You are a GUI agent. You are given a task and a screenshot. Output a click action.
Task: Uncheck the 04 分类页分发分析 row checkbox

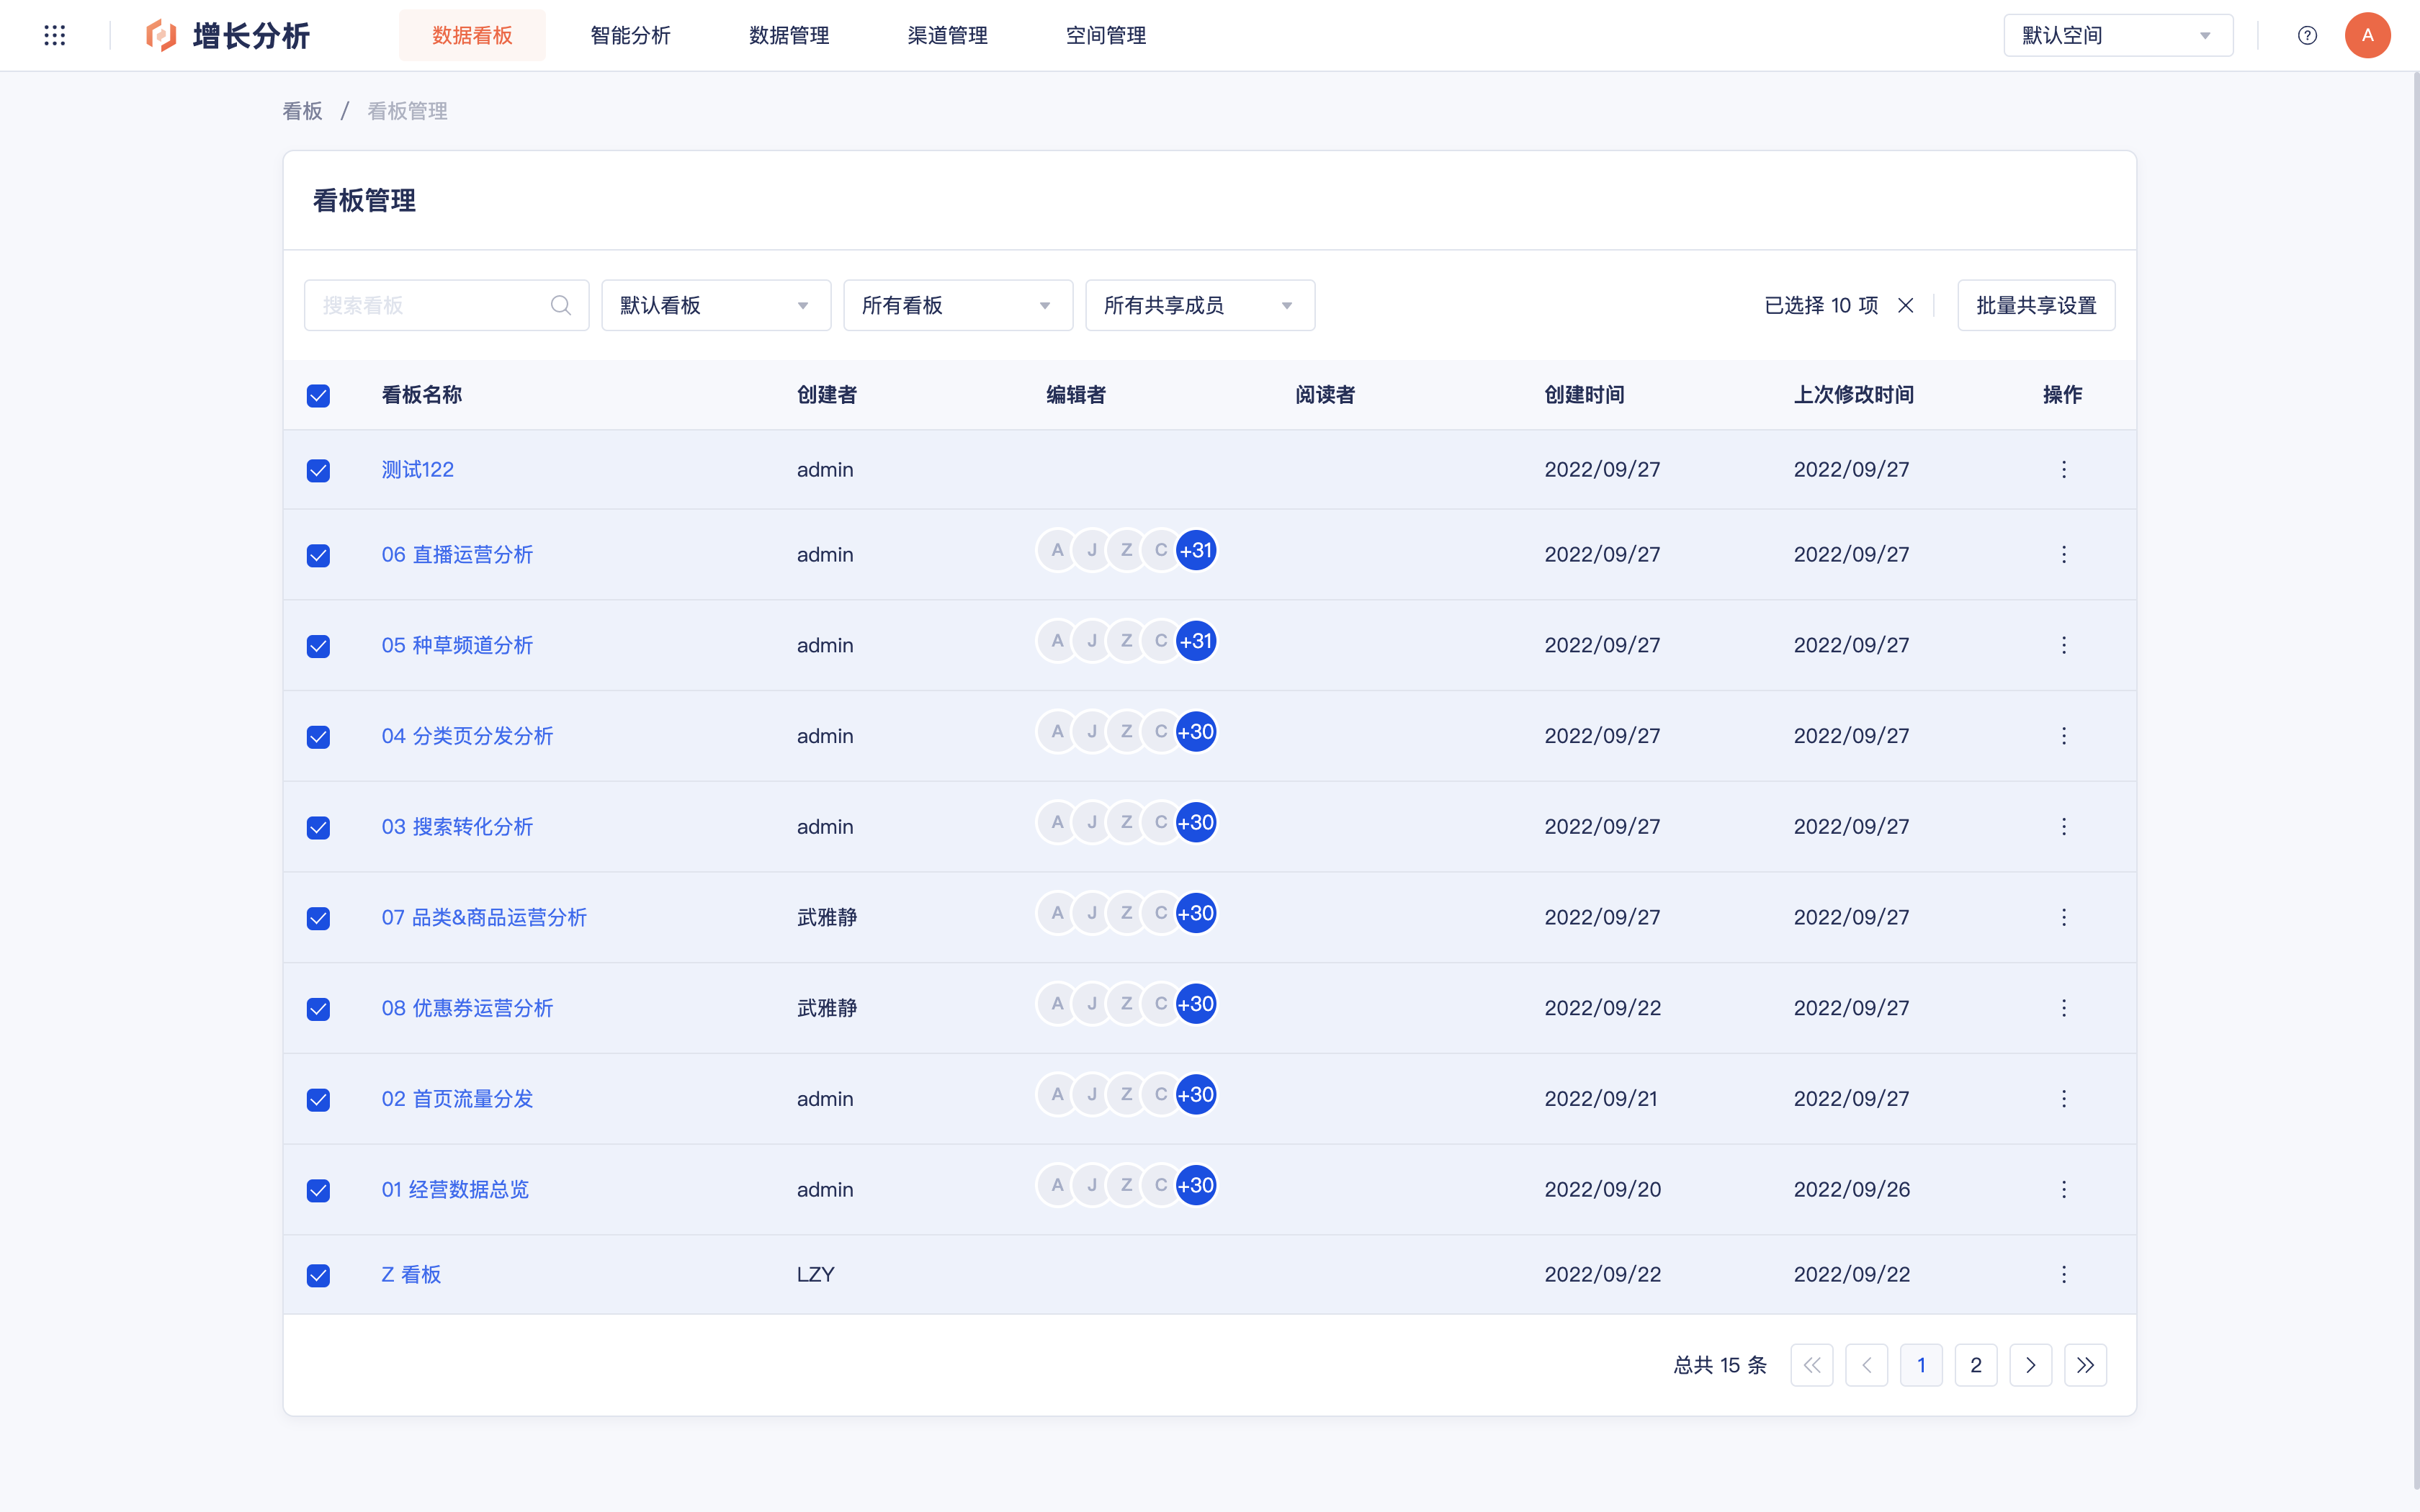click(x=318, y=737)
